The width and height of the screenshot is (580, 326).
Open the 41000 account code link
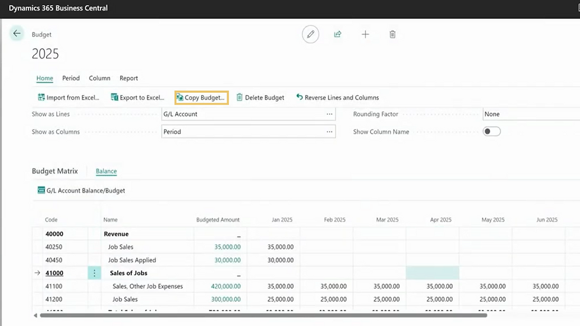54,273
